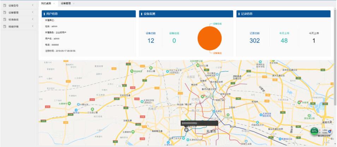Click the green 33% floating indicator
The height and width of the screenshot is (147, 337).
(314, 131)
